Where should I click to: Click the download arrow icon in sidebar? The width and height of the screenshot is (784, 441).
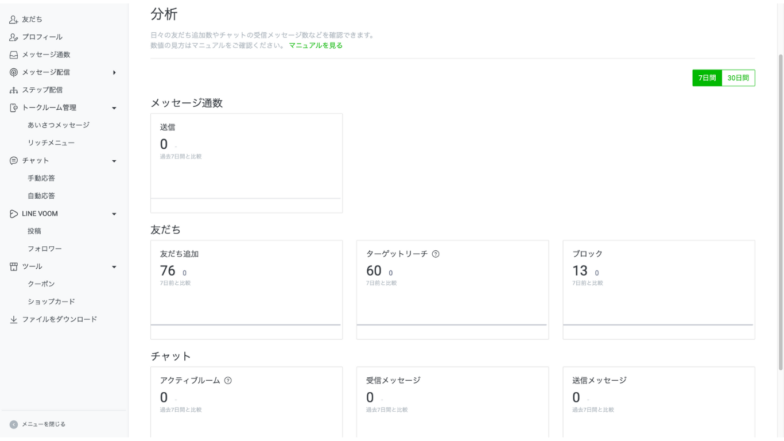pyautogui.click(x=14, y=319)
